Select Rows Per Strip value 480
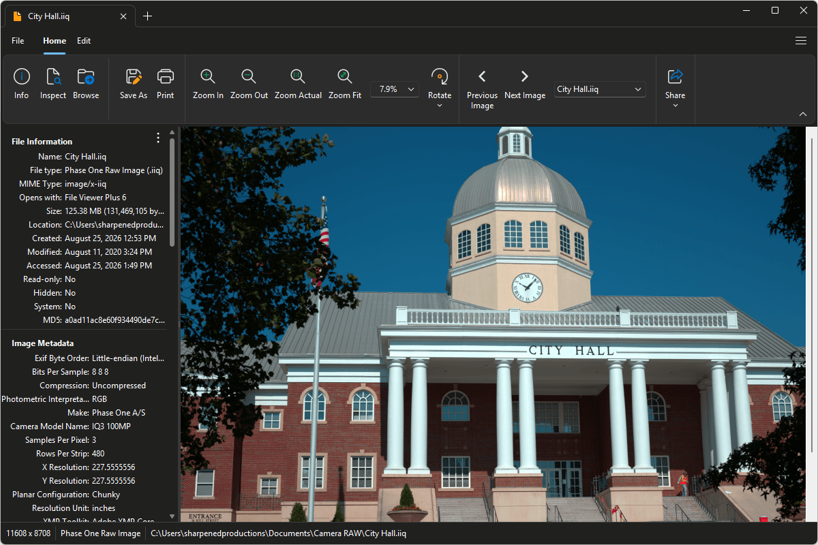This screenshot has height=545, width=818. tap(98, 454)
